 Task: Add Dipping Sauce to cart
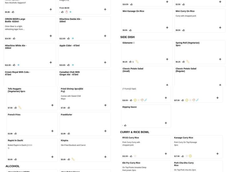[166, 123]
